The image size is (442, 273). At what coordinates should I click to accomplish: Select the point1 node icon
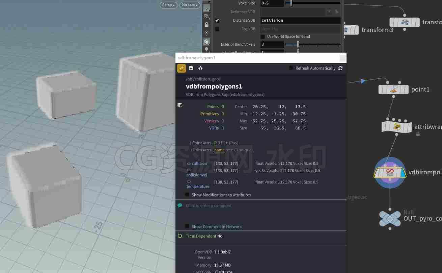[394, 90]
